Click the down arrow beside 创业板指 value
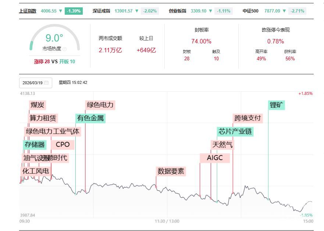The height and width of the screenshot is (231, 324). coord(211,11)
